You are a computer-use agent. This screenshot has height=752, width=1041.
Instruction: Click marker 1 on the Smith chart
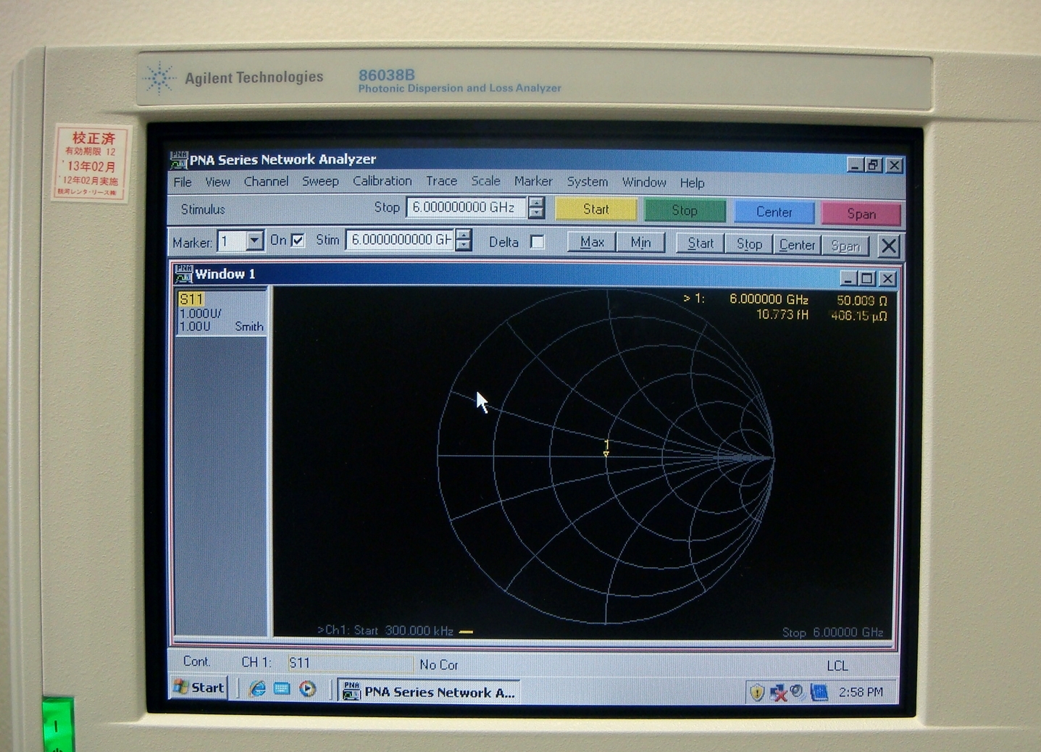click(x=606, y=449)
